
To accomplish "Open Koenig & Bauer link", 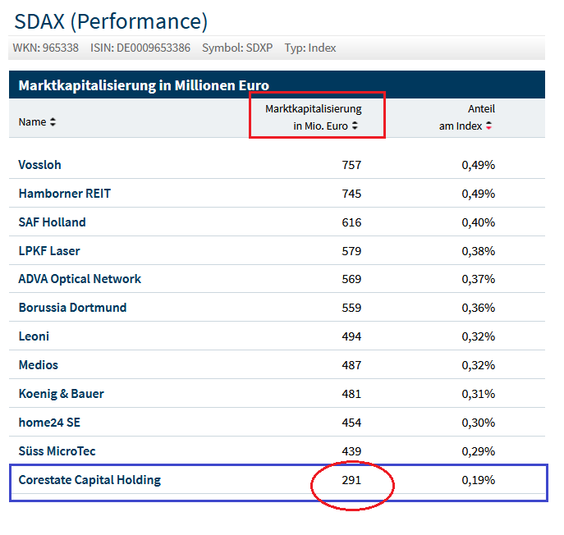I will point(61,394).
